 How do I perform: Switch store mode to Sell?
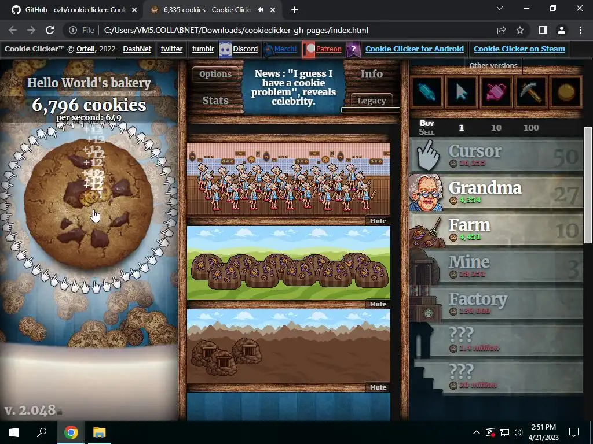(427, 132)
